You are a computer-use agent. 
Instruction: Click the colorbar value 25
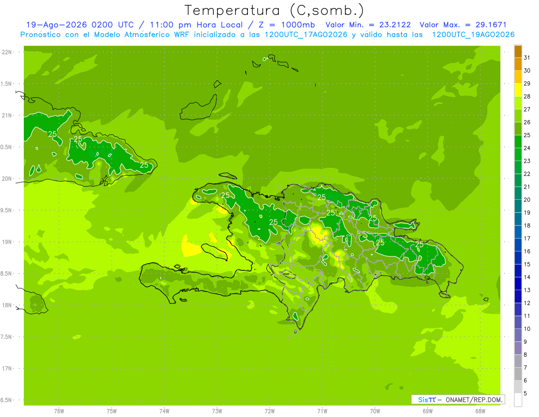[527, 135]
